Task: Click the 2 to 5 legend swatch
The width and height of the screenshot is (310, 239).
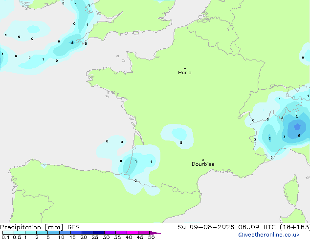Action: point(42,233)
